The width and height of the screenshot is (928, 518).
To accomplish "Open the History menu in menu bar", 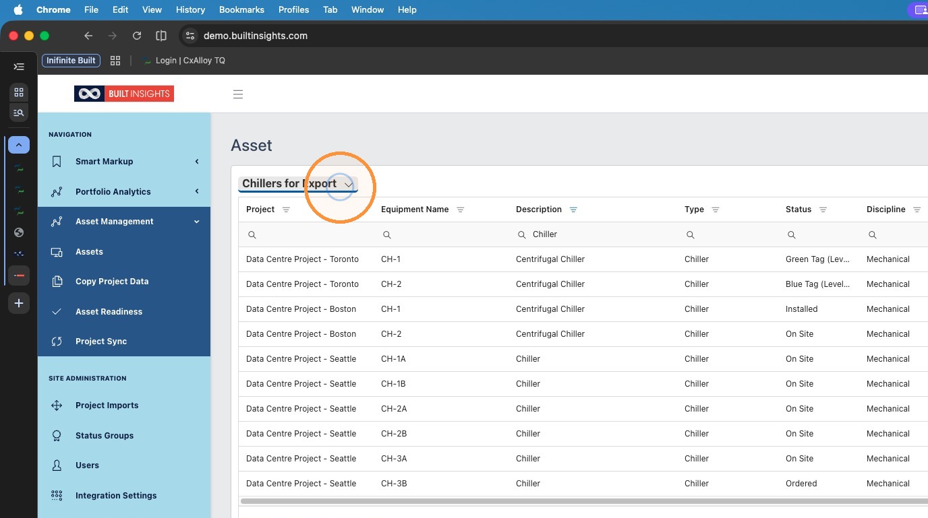I will (190, 9).
